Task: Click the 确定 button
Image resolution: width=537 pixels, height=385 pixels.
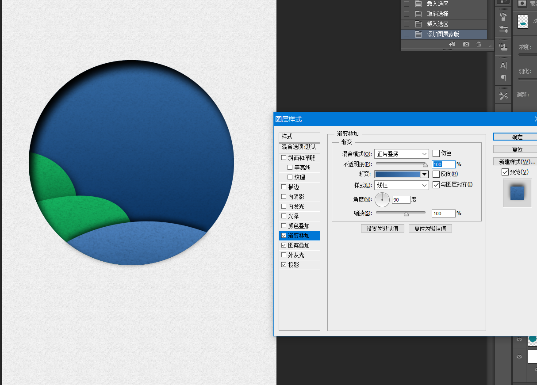Action: point(515,137)
